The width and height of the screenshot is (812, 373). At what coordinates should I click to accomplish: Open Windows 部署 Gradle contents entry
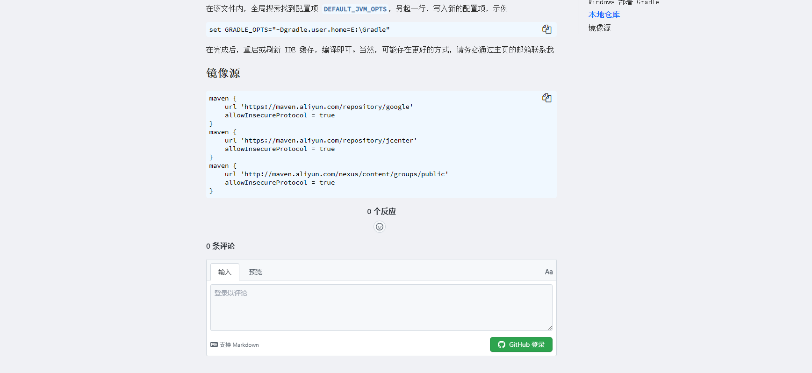pos(624,2)
